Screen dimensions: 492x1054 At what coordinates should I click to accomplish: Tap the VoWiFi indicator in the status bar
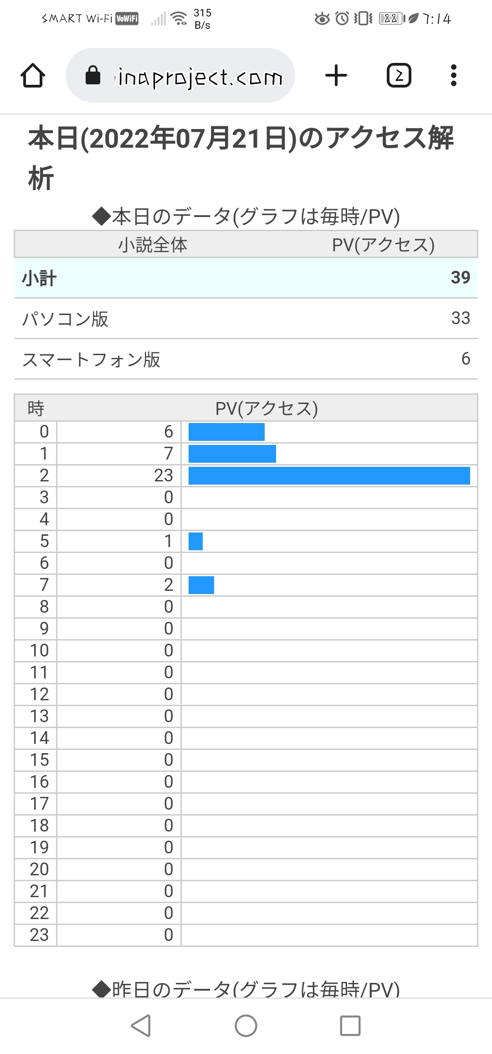(127, 18)
